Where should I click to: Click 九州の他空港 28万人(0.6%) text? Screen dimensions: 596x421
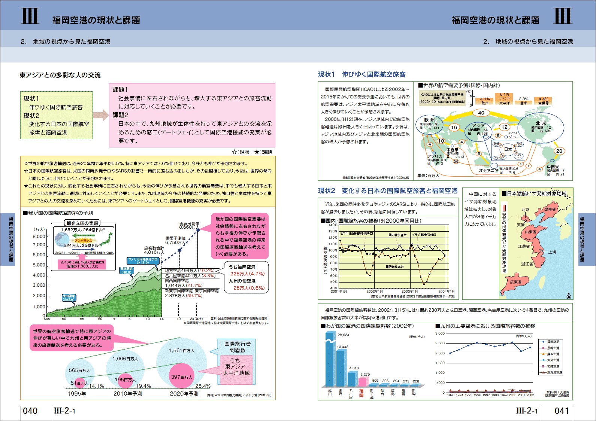tap(246, 284)
